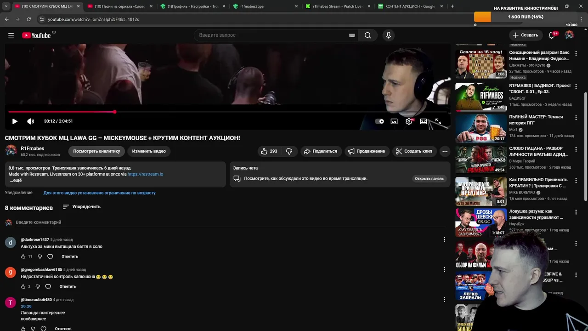
Task: Like the video (293 likes)
Action: (269, 151)
